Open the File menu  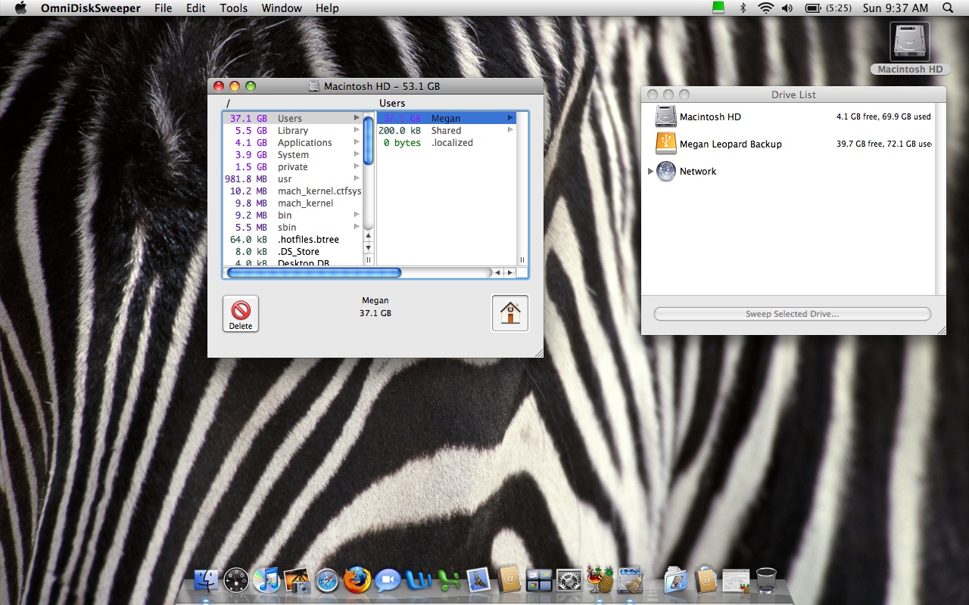pyautogui.click(x=163, y=8)
